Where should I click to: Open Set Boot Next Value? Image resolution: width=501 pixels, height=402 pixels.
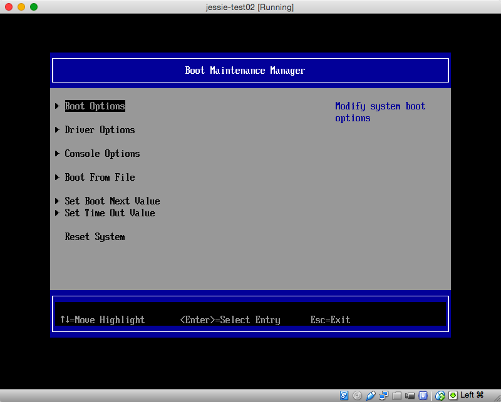112,201
